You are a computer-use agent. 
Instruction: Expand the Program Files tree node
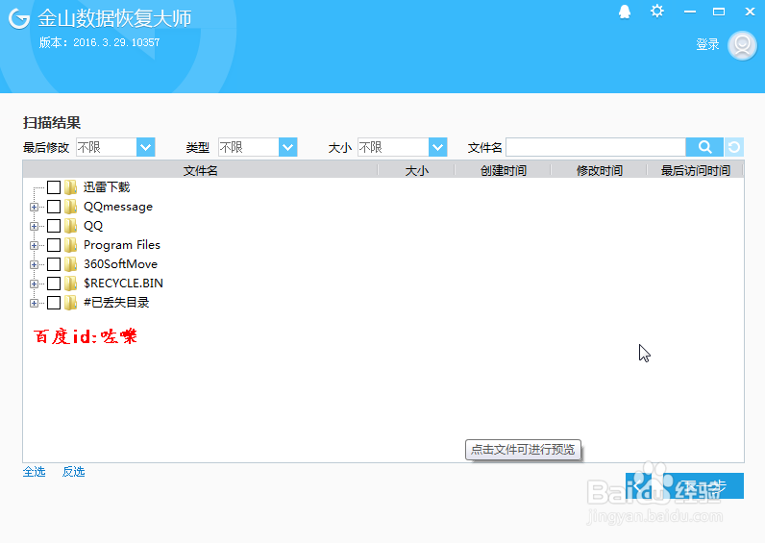[34, 245]
